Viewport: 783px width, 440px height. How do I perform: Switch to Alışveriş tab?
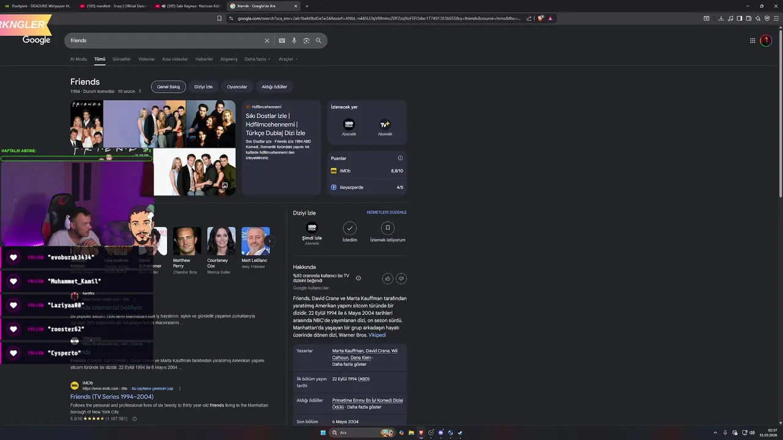(229, 59)
